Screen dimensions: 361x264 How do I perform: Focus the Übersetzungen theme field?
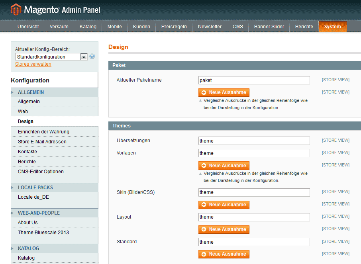point(254,141)
